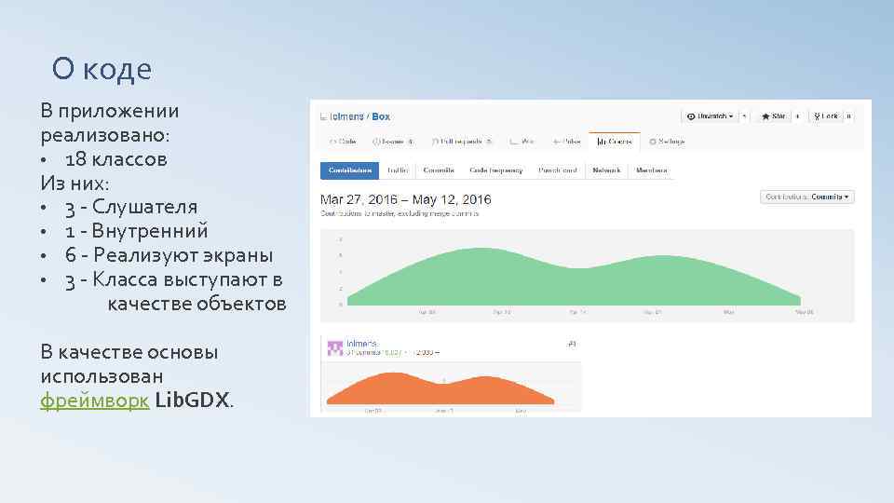Click the bullet "1 - Внутренний"
Screen dimensions: 894x503
(x=137, y=231)
